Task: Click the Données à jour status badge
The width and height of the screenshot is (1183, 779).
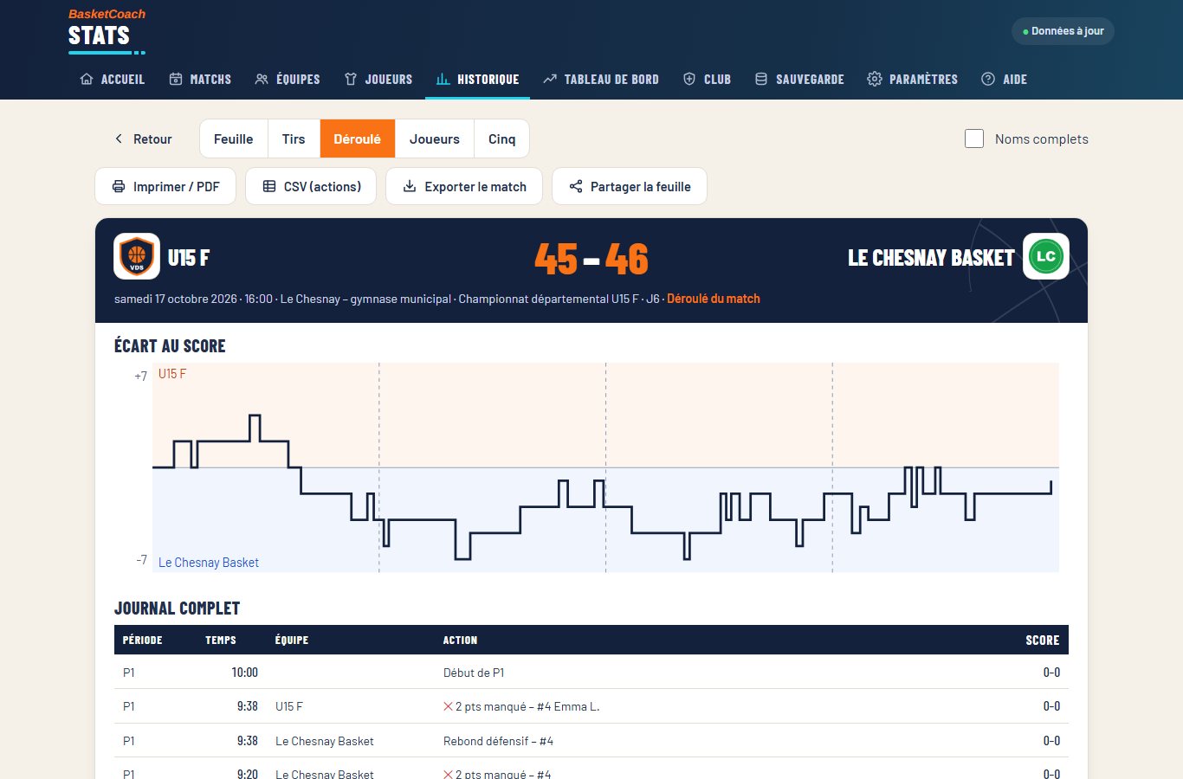Action: pyautogui.click(x=1063, y=31)
